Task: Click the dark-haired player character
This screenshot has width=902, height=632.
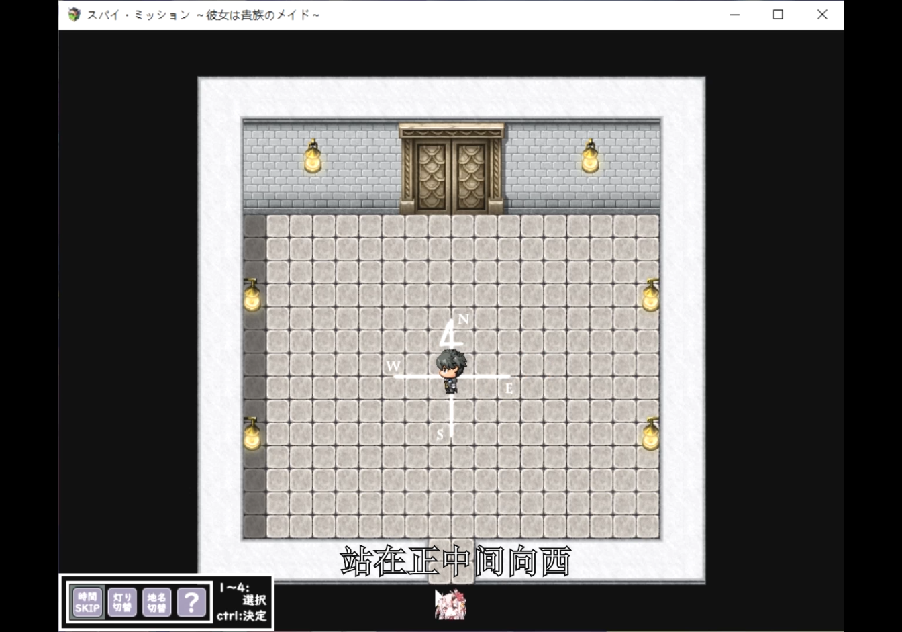Action: [450, 371]
